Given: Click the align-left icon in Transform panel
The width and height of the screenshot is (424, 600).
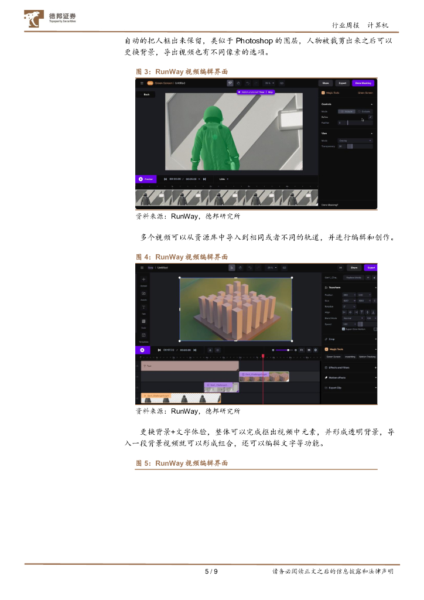Looking at the screenshot, I should point(344,312).
